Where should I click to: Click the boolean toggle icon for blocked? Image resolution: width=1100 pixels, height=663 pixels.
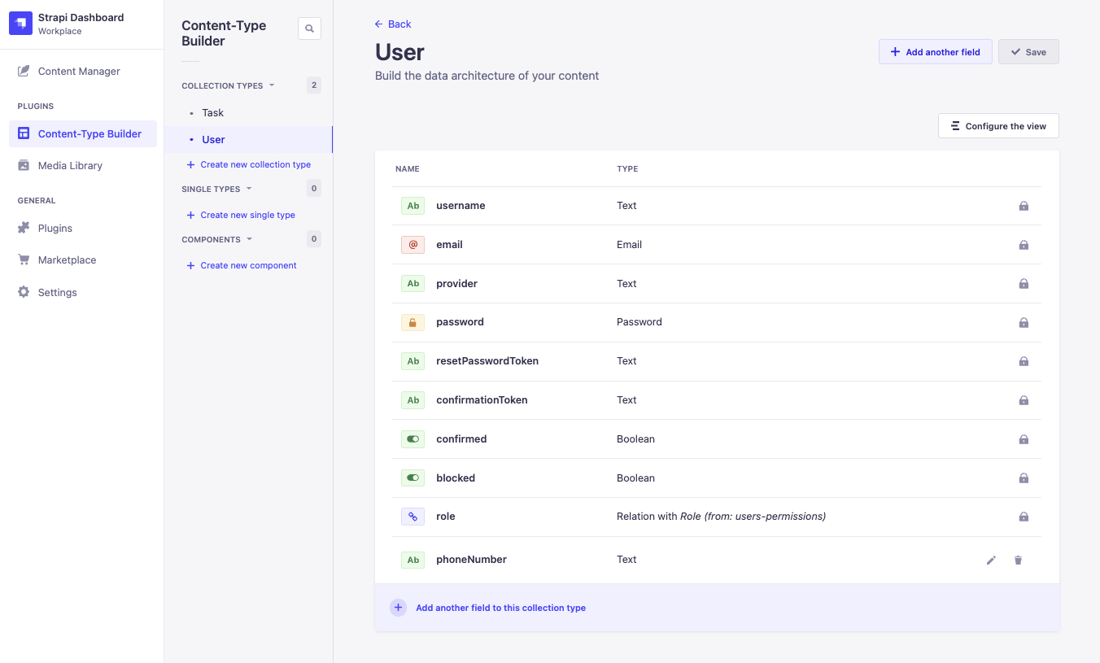point(413,478)
